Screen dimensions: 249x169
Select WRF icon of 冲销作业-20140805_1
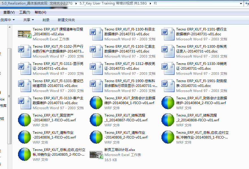[x=168, y=137]
